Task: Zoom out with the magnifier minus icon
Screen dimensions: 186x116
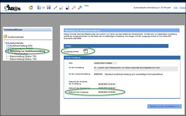Action: click(x=74, y=7)
